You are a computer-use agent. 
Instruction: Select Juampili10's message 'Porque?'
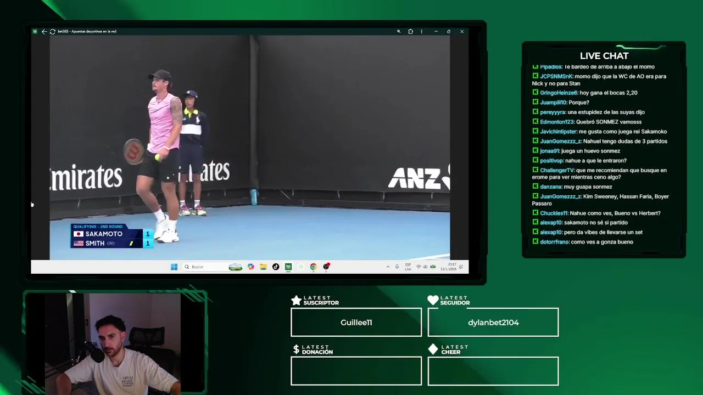pyautogui.click(x=561, y=103)
